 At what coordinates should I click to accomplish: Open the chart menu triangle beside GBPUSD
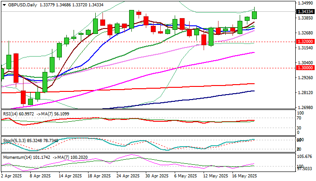coord(4,5)
